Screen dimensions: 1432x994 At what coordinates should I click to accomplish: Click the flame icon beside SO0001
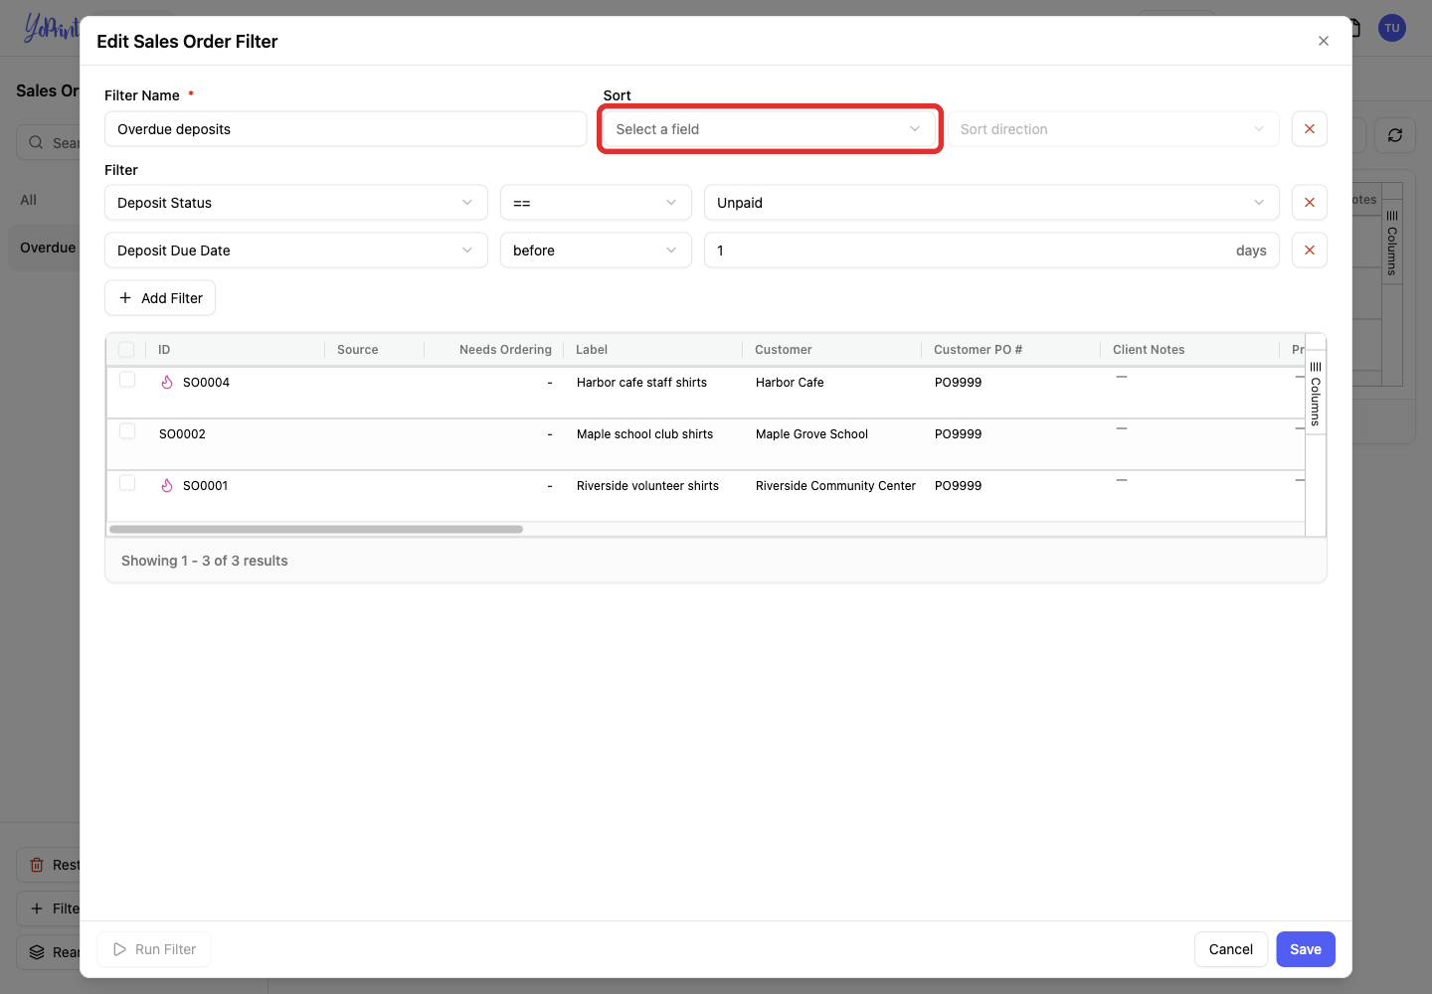(167, 486)
